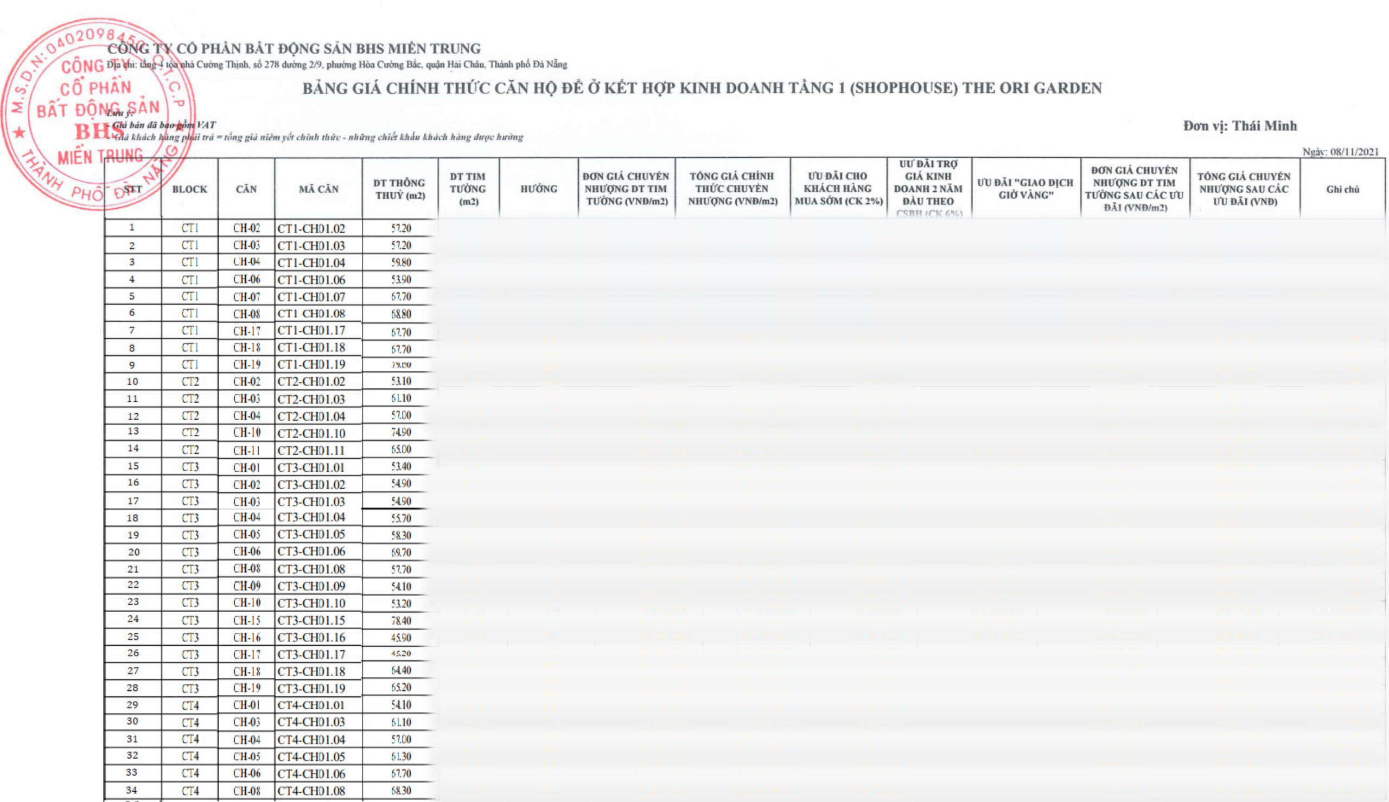
Task: Click the 'CĂN' column header
Action: [x=246, y=189]
